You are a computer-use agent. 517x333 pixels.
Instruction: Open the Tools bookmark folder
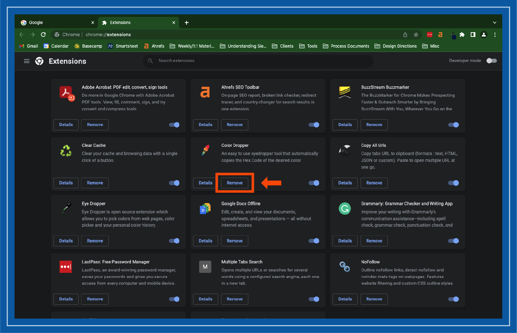pyautogui.click(x=309, y=46)
